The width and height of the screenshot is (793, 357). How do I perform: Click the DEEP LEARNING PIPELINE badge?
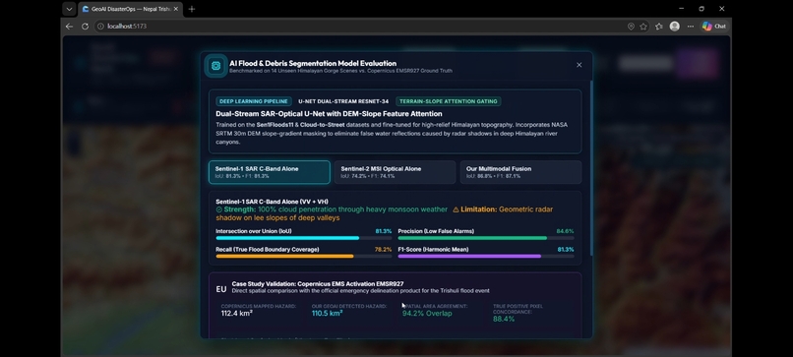(254, 101)
